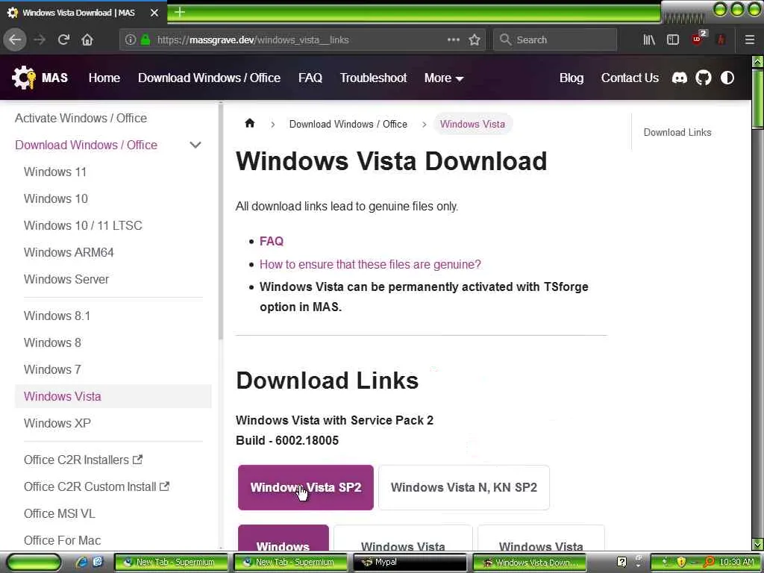
Task: Bookmark this page with the star icon
Action: (x=475, y=40)
